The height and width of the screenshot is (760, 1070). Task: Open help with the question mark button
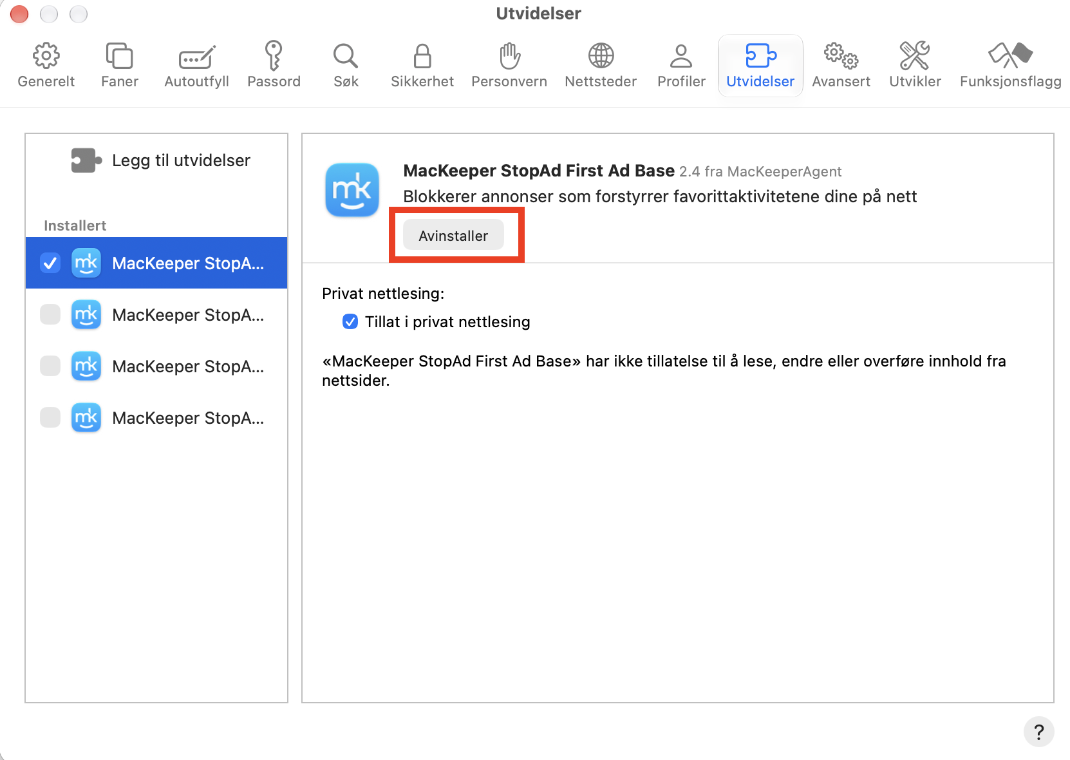coord(1038,732)
